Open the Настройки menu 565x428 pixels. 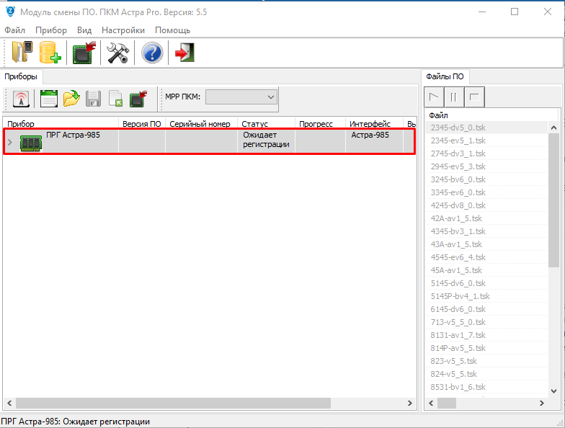point(123,30)
